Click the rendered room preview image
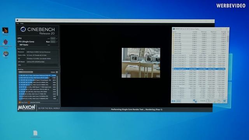249x140 pixels. click(141, 63)
